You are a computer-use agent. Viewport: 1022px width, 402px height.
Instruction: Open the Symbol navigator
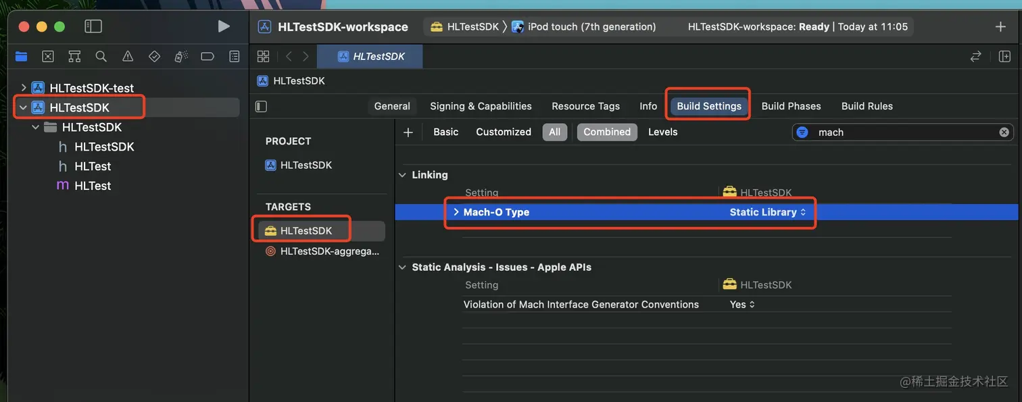(74, 56)
